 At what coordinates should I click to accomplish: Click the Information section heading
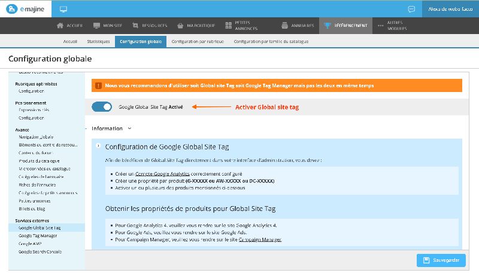(107, 128)
